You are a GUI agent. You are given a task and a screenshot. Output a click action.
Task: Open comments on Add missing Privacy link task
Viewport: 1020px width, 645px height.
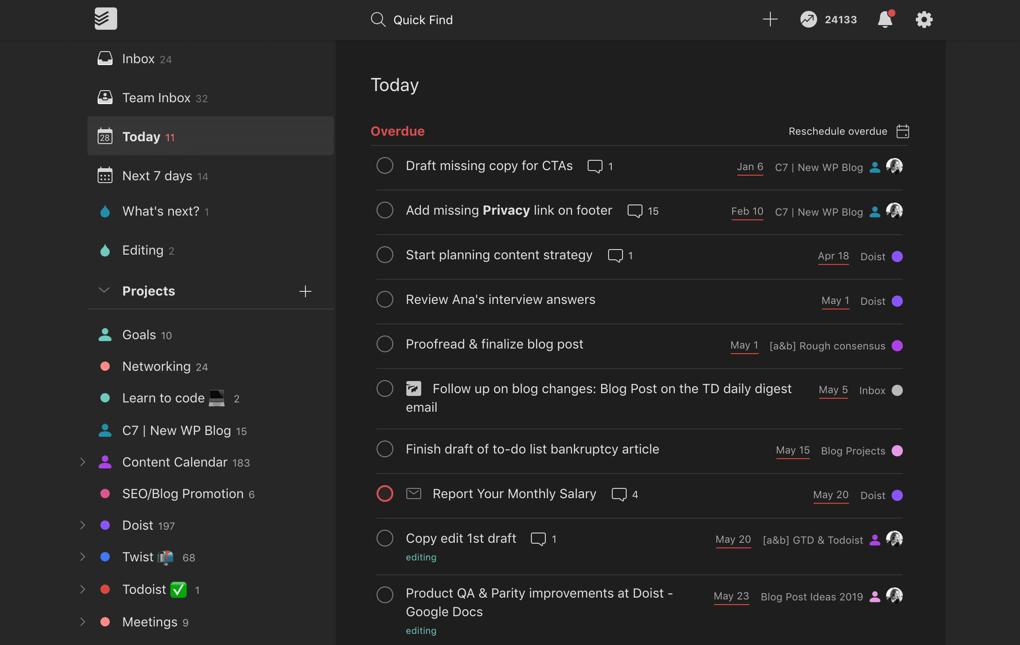click(x=635, y=211)
